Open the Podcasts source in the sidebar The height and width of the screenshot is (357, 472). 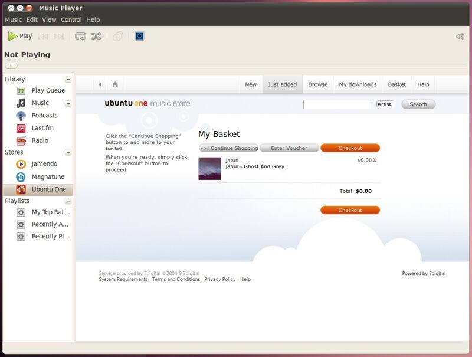44,116
